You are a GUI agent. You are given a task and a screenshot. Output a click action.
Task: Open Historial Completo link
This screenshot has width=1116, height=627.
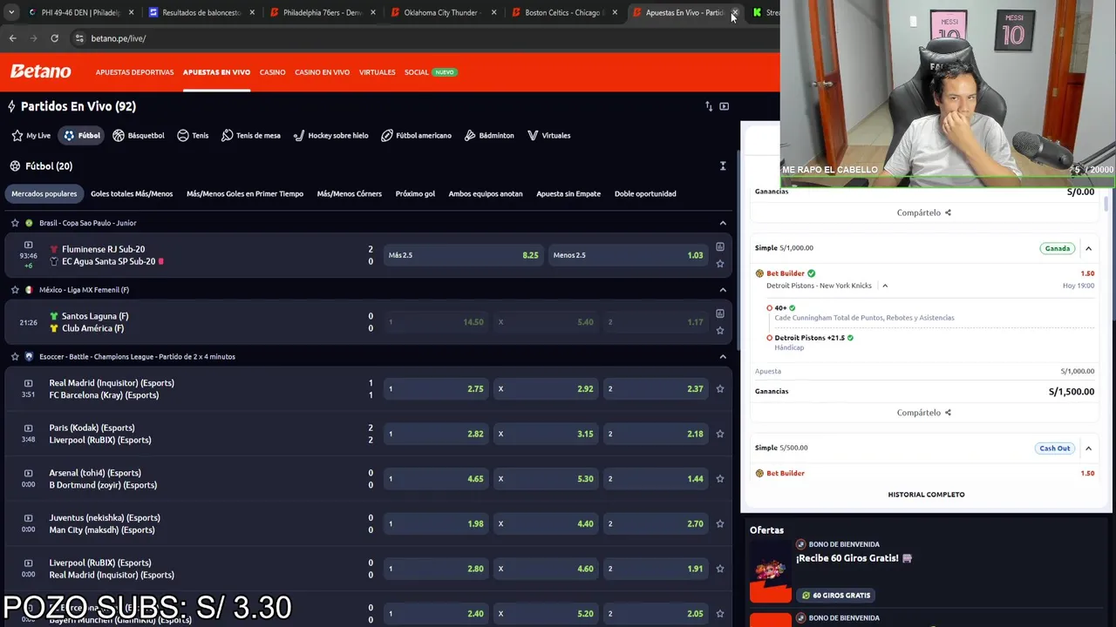pos(926,495)
